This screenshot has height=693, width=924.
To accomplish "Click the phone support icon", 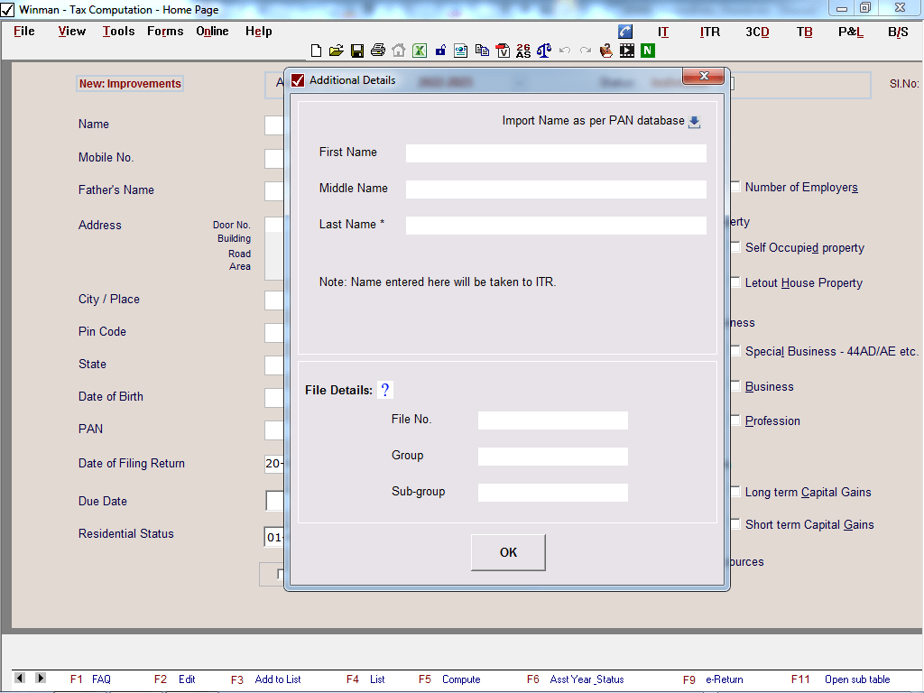I will click(625, 31).
